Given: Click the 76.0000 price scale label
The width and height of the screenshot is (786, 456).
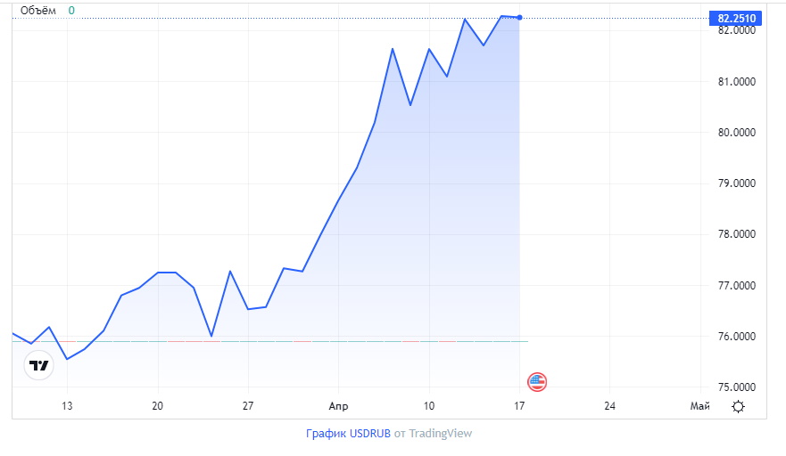Looking at the screenshot, I should (736, 337).
